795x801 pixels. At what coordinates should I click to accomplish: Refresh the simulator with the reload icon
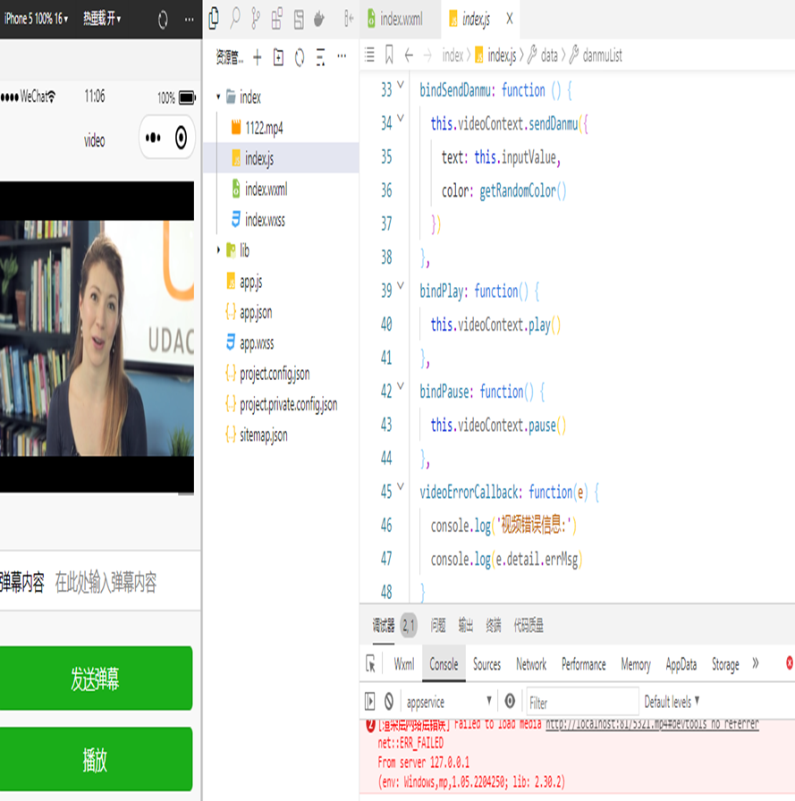[x=163, y=20]
